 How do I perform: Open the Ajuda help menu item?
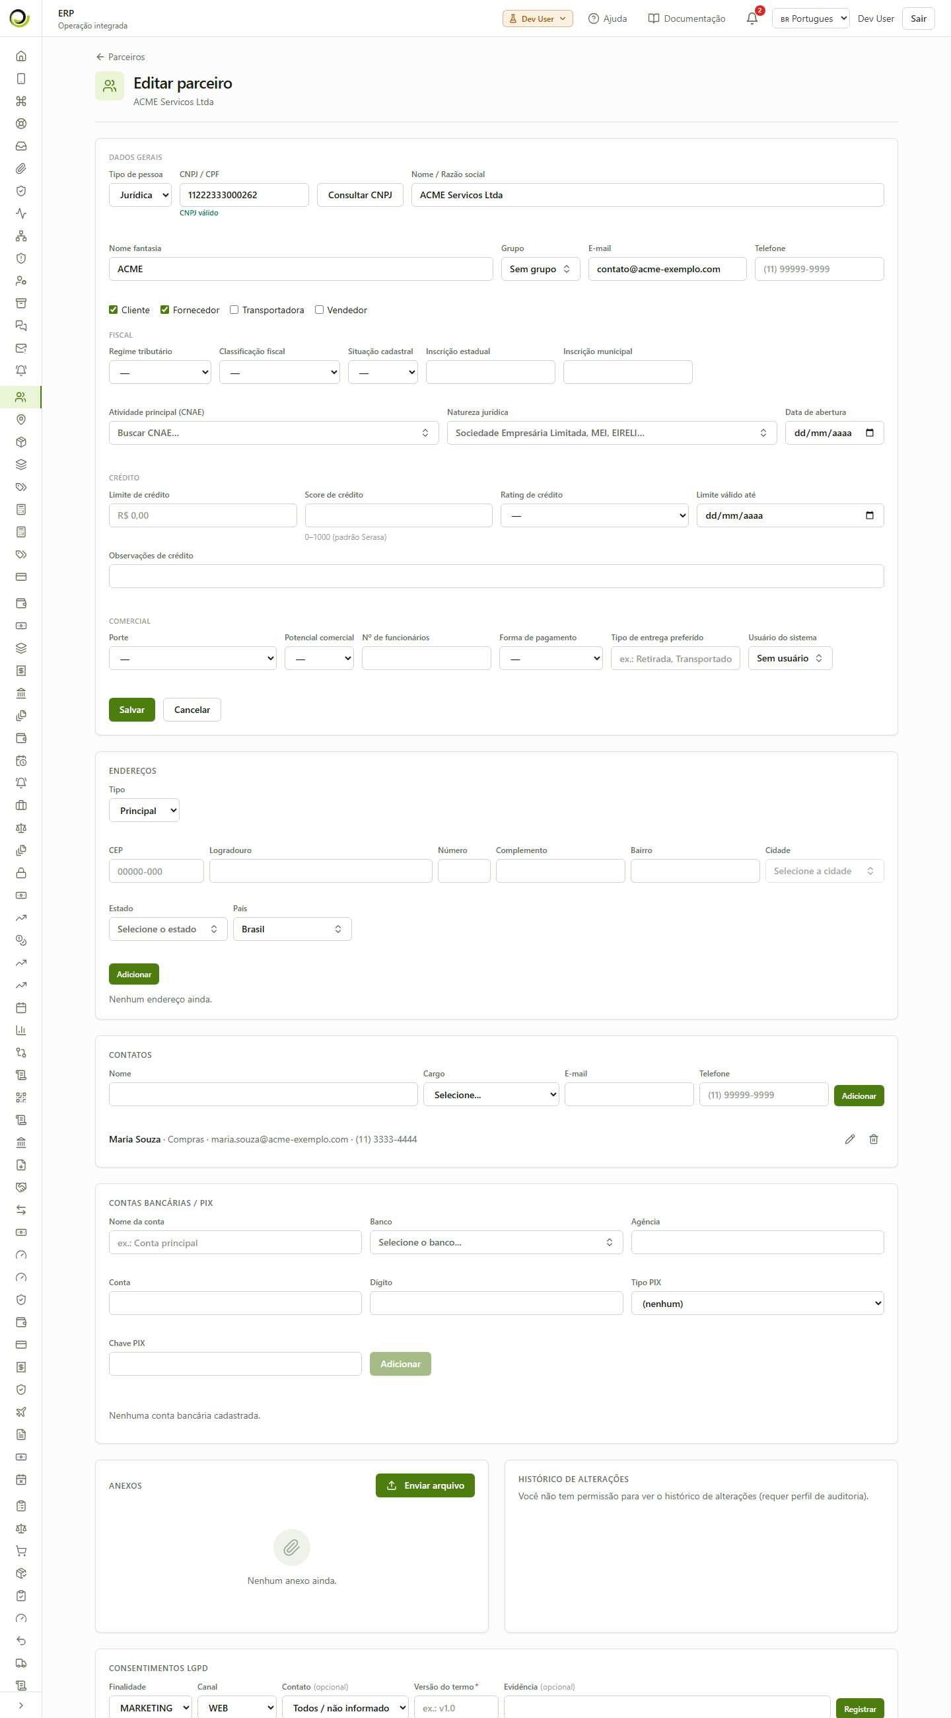pyautogui.click(x=608, y=19)
